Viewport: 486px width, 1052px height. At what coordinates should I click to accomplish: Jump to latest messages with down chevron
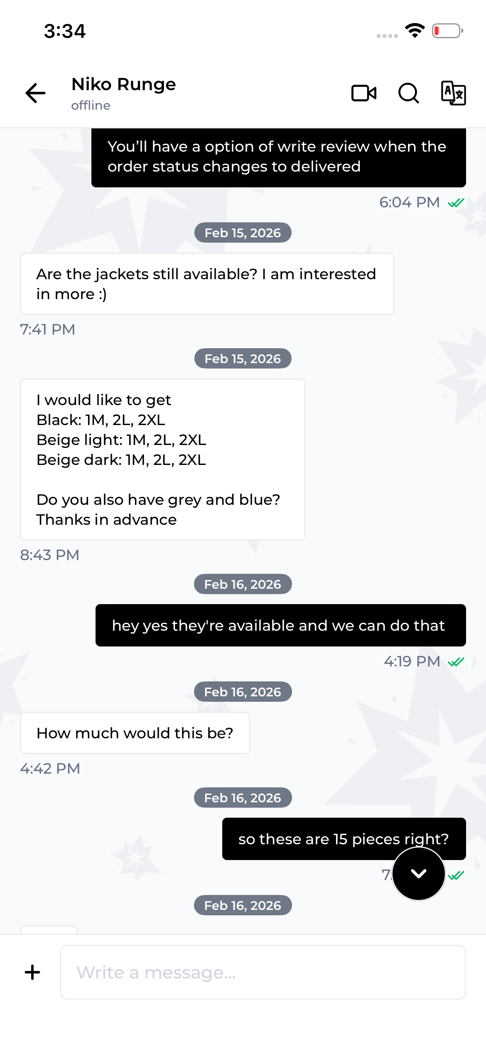pos(419,874)
